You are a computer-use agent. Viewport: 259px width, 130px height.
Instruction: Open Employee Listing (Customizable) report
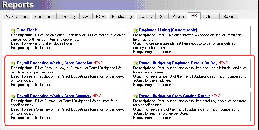168,30
